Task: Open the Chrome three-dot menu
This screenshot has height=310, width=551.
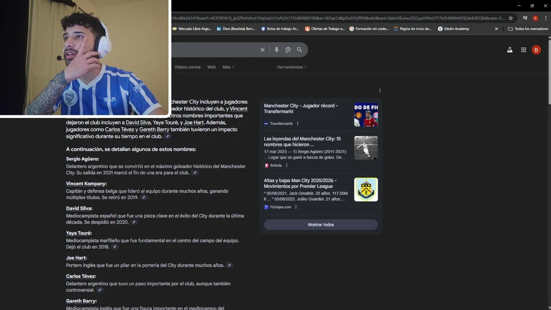Action: coord(546,18)
